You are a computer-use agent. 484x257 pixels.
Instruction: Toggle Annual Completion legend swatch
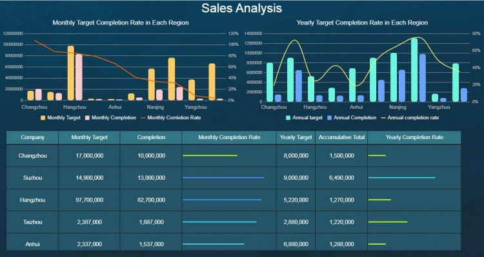coord(329,118)
